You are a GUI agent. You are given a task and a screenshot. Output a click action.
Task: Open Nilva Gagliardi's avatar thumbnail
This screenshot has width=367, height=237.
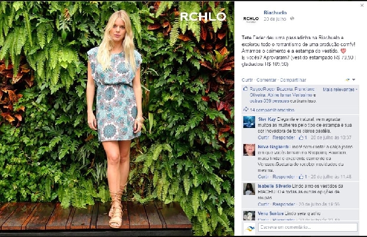point(249,150)
